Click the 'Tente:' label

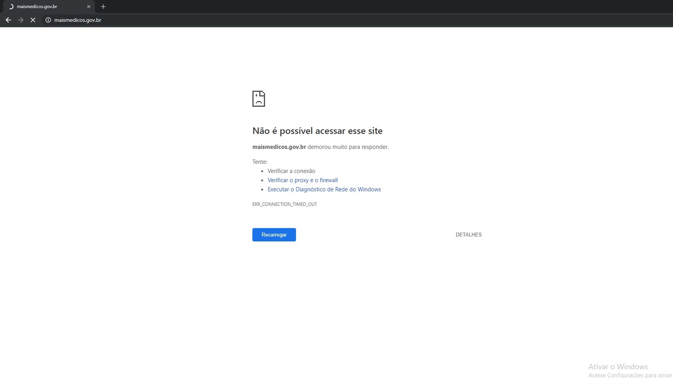[x=260, y=162]
